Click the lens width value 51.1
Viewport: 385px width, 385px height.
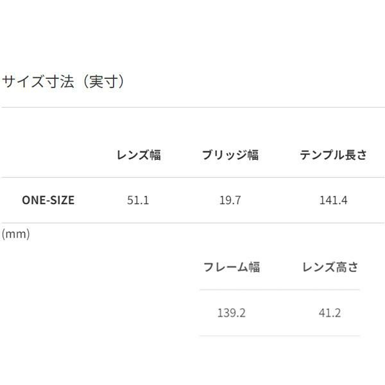(x=138, y=200)
